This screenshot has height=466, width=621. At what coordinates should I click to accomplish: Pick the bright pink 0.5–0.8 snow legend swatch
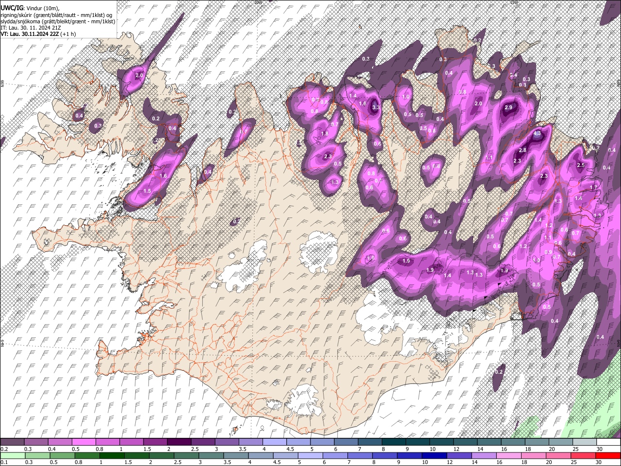click(83, 442)
